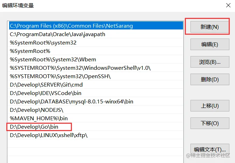Image resolution: width=235 pixels, height=163 pixels.
Task: Click the 新建(N) button
Action: coord(210,27)
